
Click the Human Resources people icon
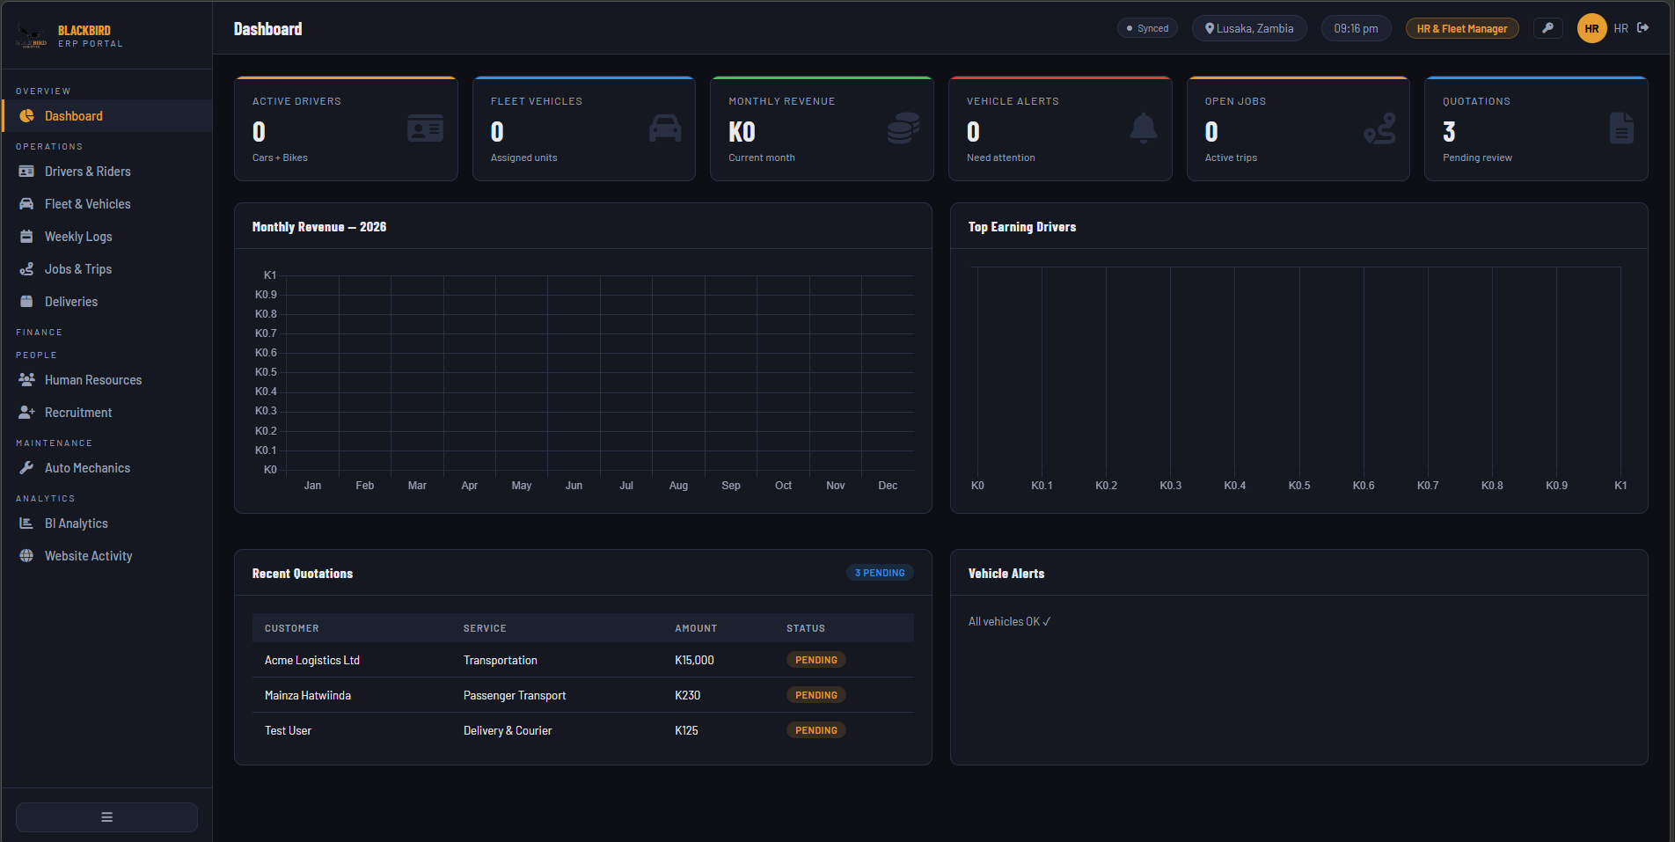click(26, 379)
